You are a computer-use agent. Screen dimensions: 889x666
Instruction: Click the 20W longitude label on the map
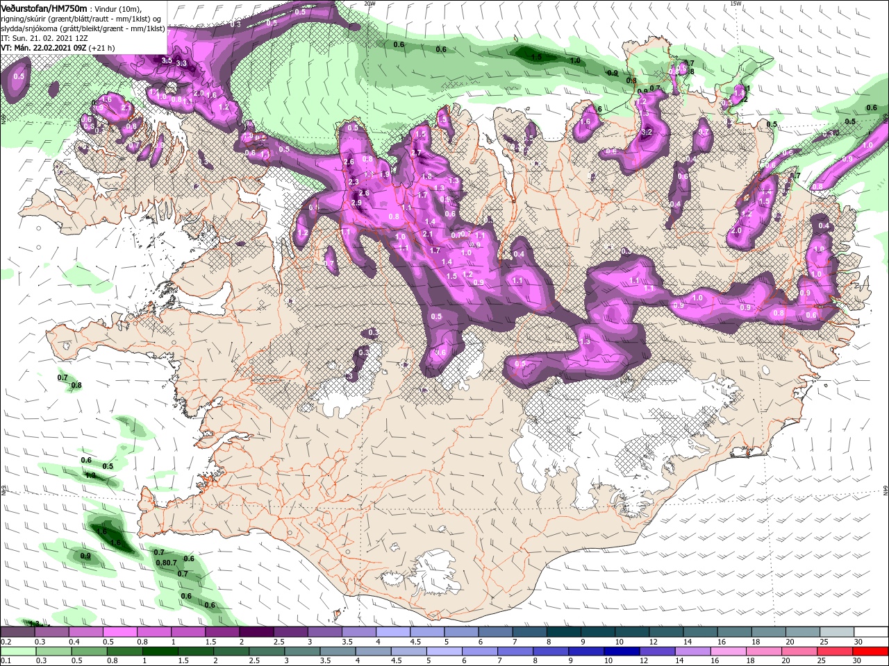click(369, 3)
